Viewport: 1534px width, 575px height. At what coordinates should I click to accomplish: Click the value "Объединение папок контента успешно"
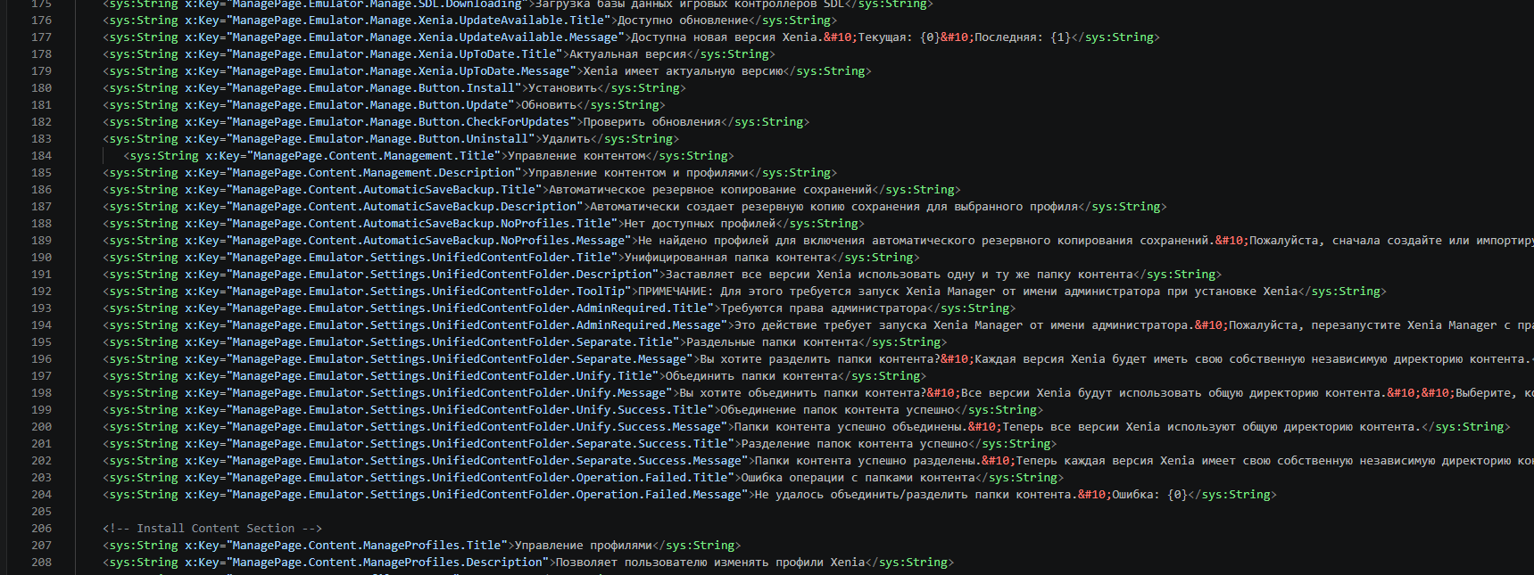(837, 409)
